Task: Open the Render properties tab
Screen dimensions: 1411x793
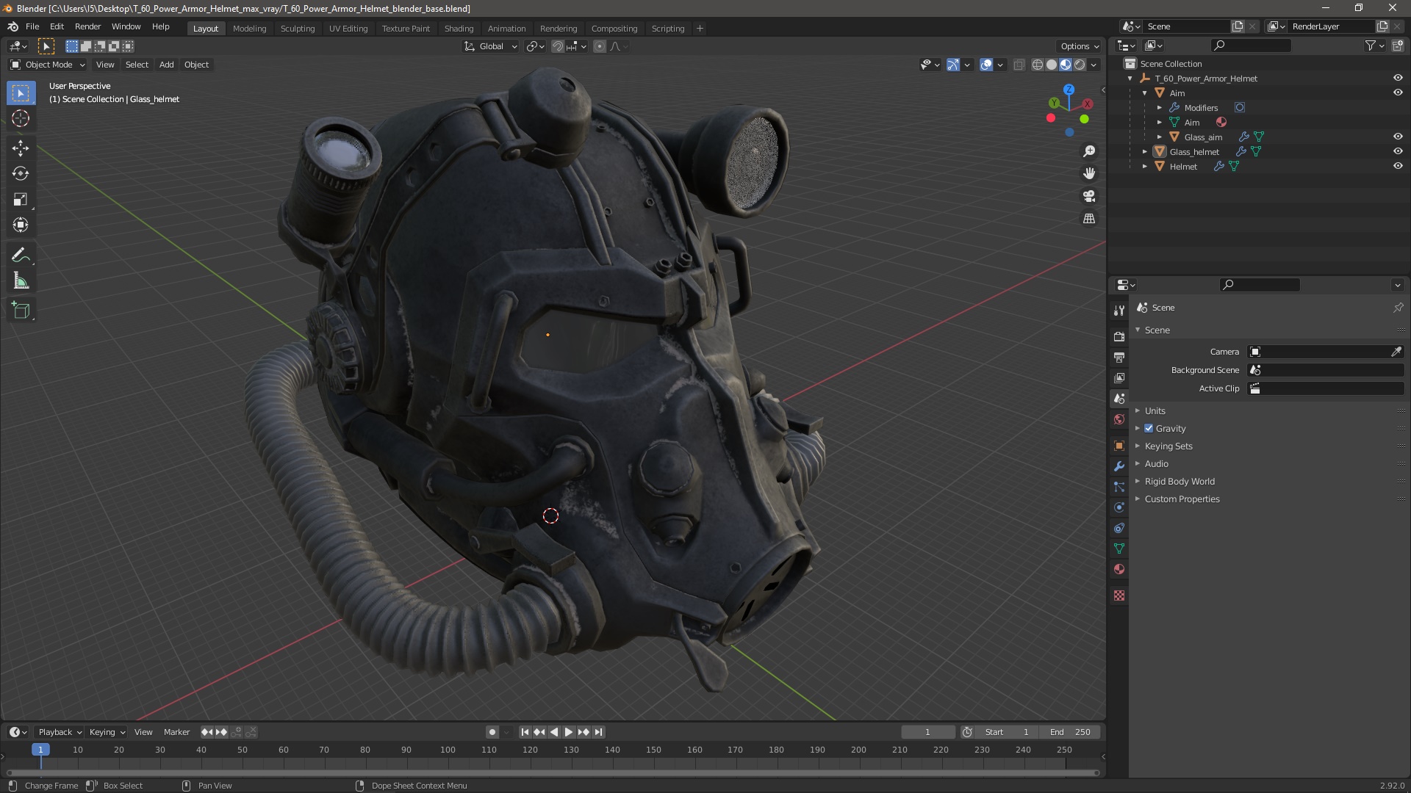Action: click(x=1119, y=336)
